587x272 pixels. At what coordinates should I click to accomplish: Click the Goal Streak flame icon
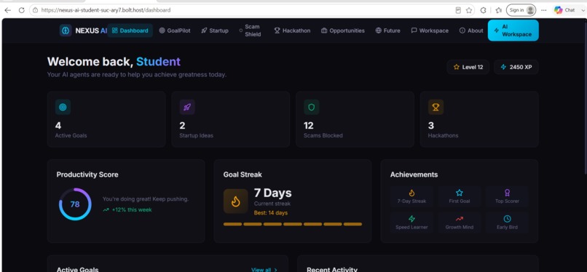pos(236,201)
